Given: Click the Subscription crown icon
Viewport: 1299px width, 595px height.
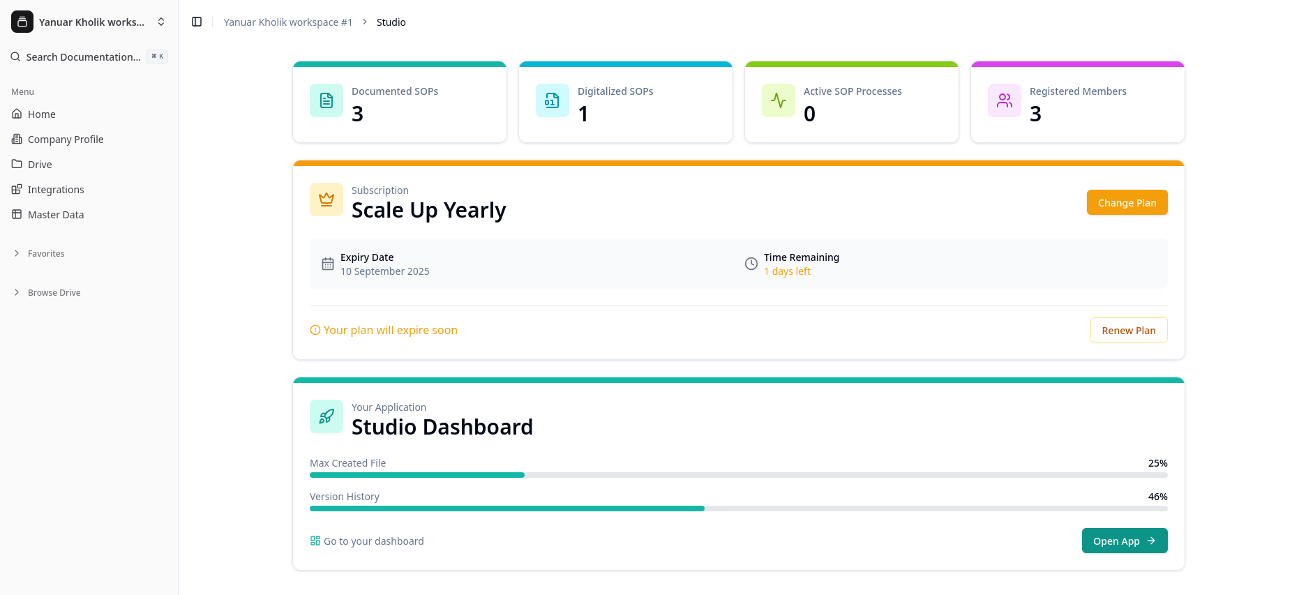Looking at the screenshot, I should pos(326,199).
